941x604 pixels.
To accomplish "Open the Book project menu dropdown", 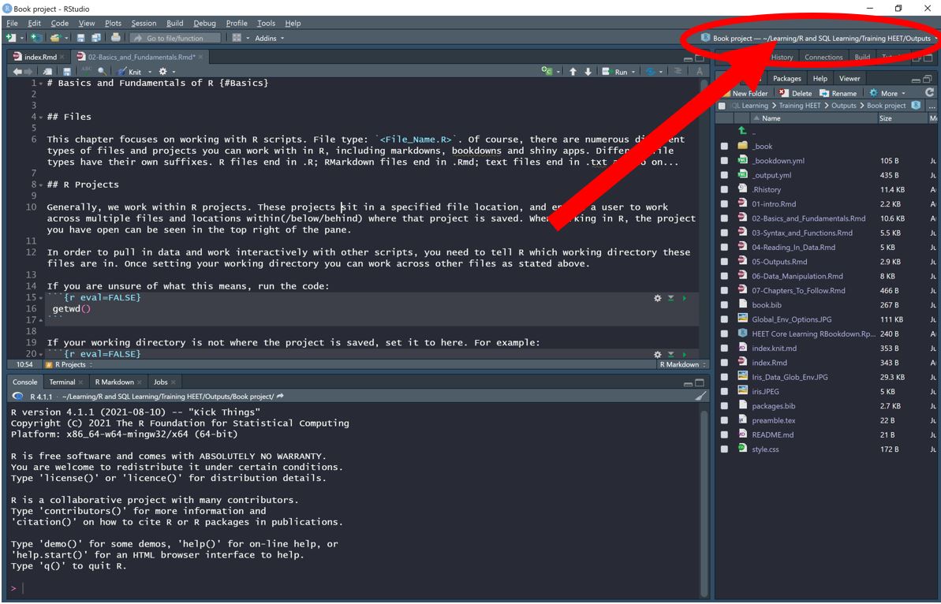I will point(820,38).
